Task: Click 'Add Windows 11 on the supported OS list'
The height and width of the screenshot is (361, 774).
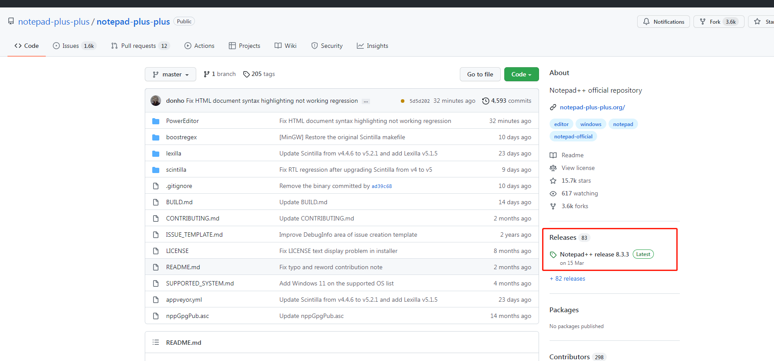Action: (x=337, y=283)
